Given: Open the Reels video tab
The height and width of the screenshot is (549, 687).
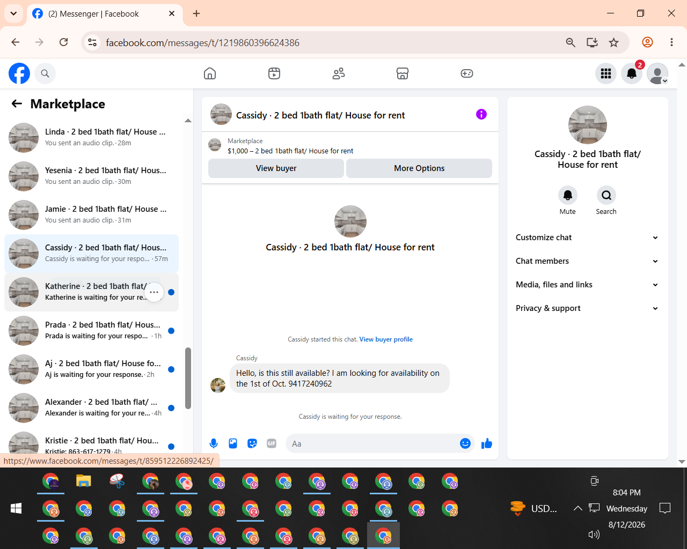Looking at the screenshot, I should coord(274,73).
